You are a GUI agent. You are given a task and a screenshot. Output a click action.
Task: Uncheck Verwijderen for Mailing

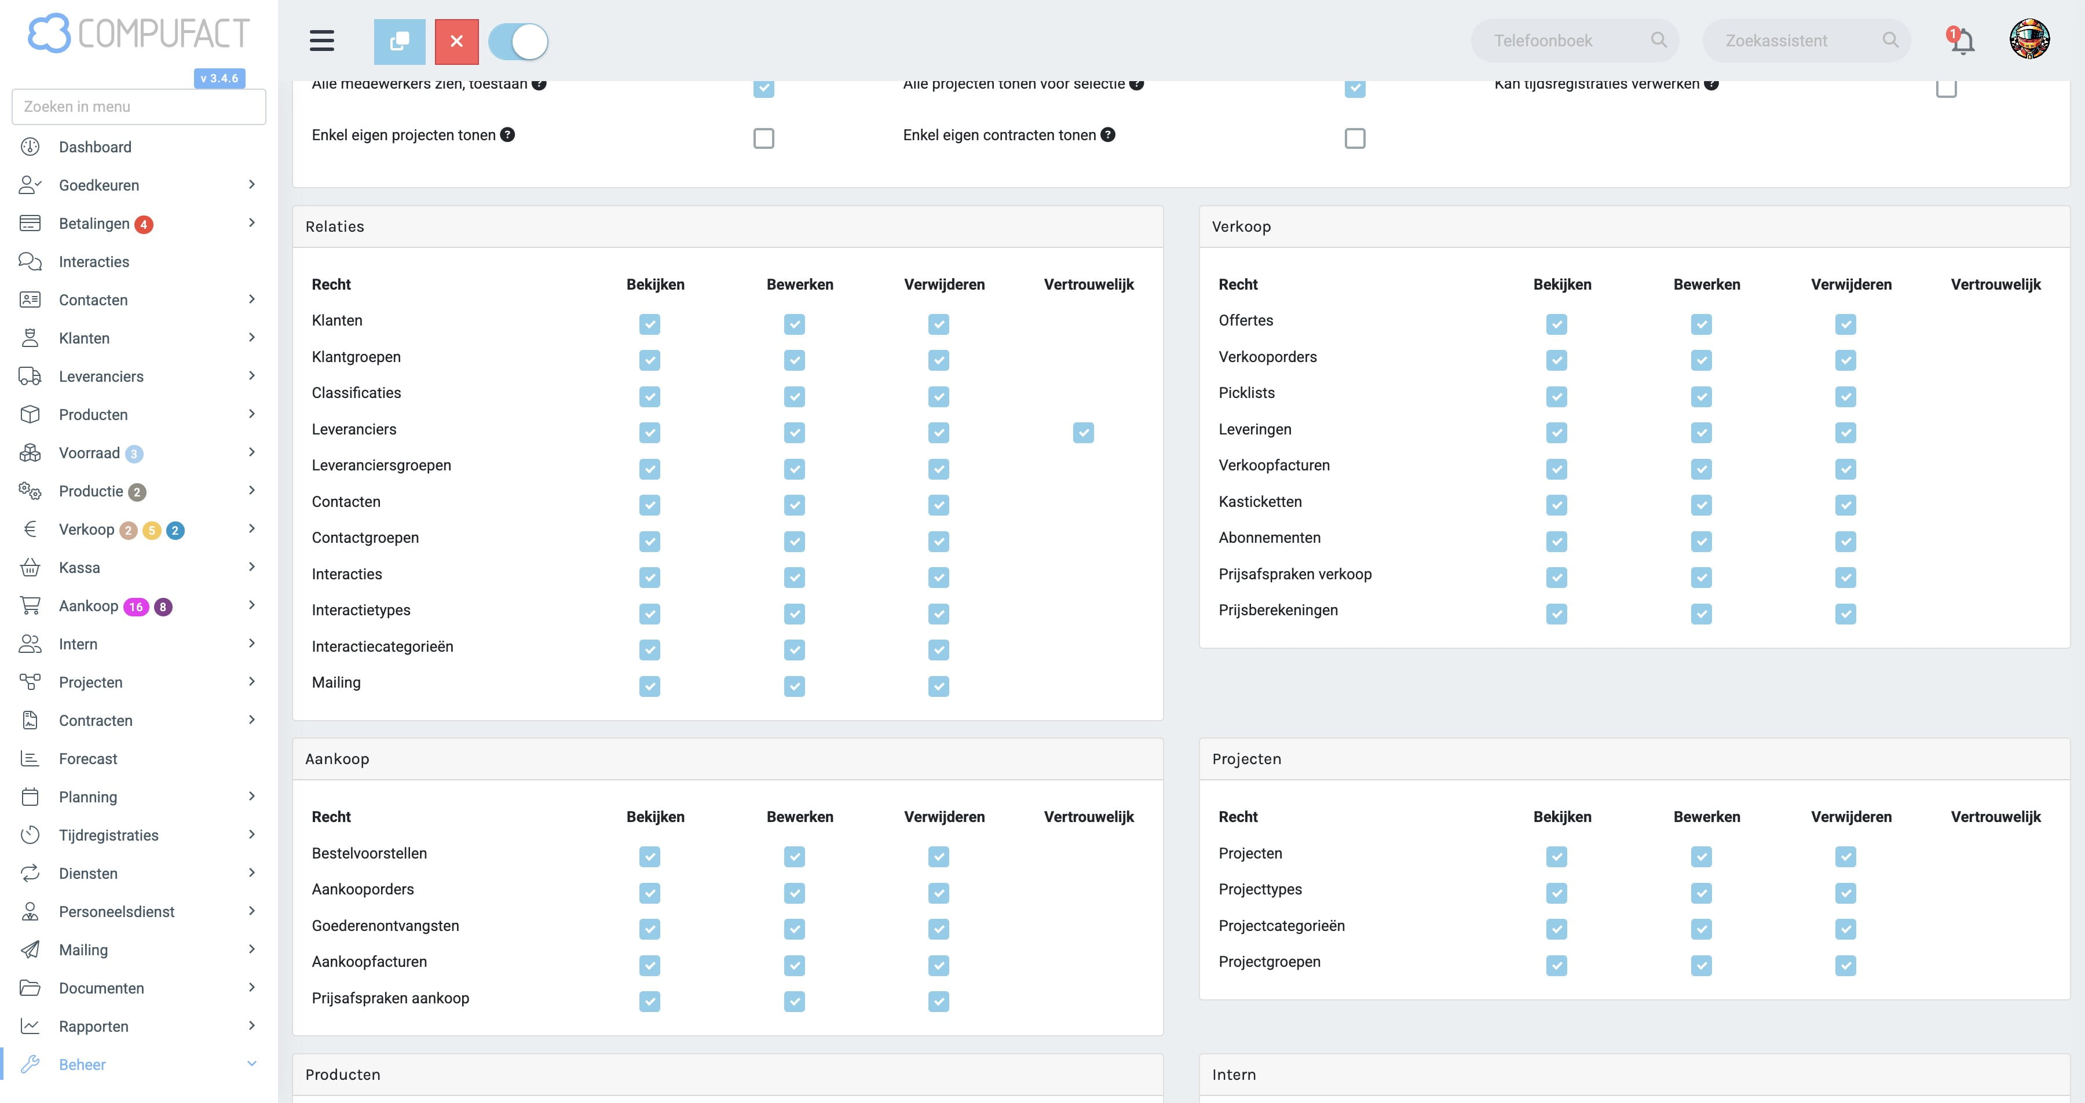click(x=938, y=686)
